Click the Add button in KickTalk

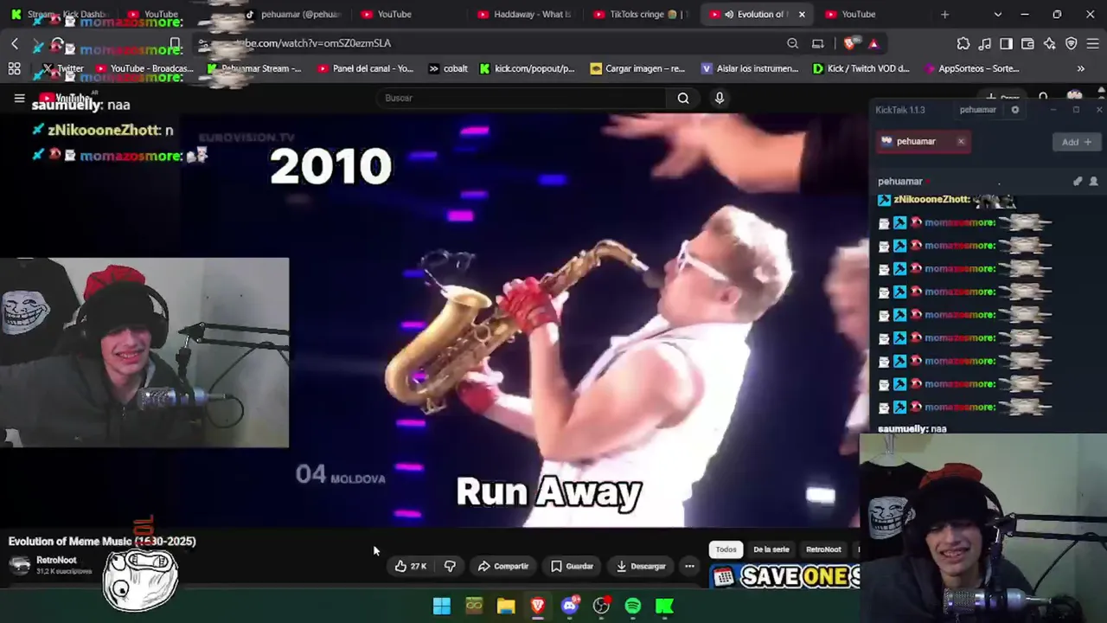[x=1077, y=142]
